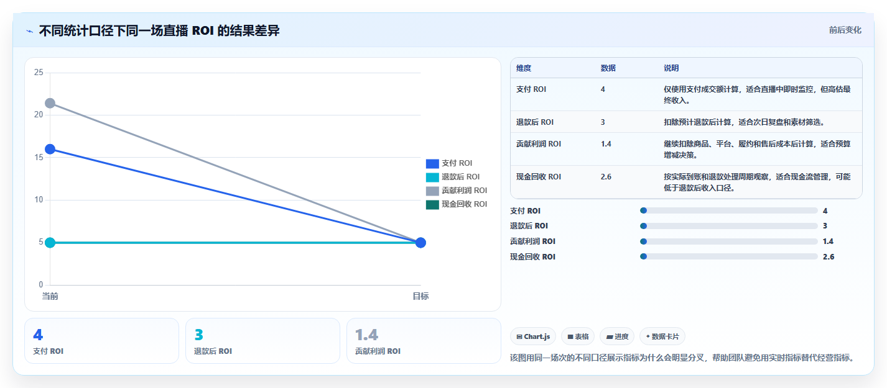Click the 现金回收 ROI progress bar
The image size is (887, 388).
coord(728,256)
